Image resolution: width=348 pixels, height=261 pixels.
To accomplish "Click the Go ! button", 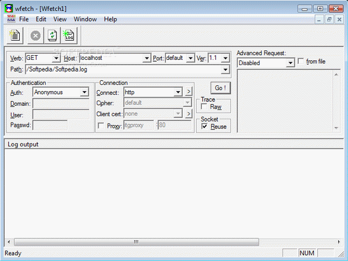I will coord(220,88).
